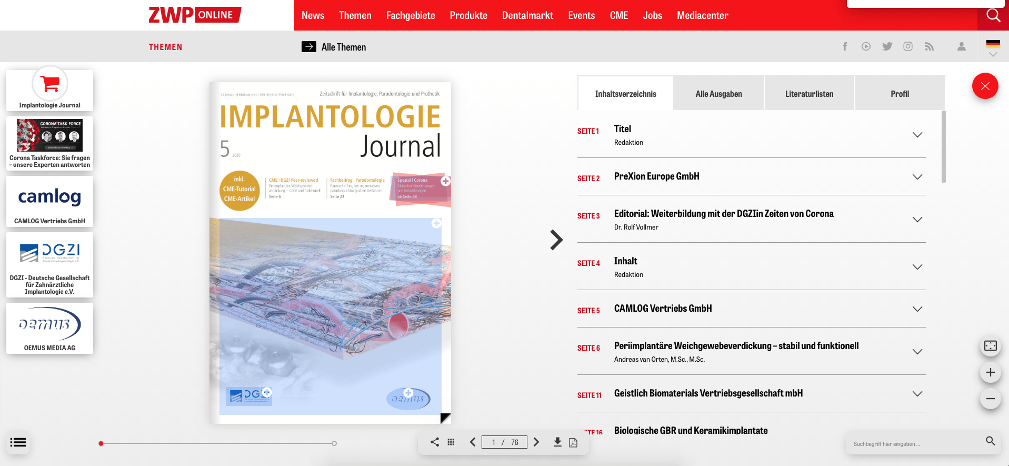Expand the Periimplantäre Weichgewebeverdickung entry

[917, 351]
